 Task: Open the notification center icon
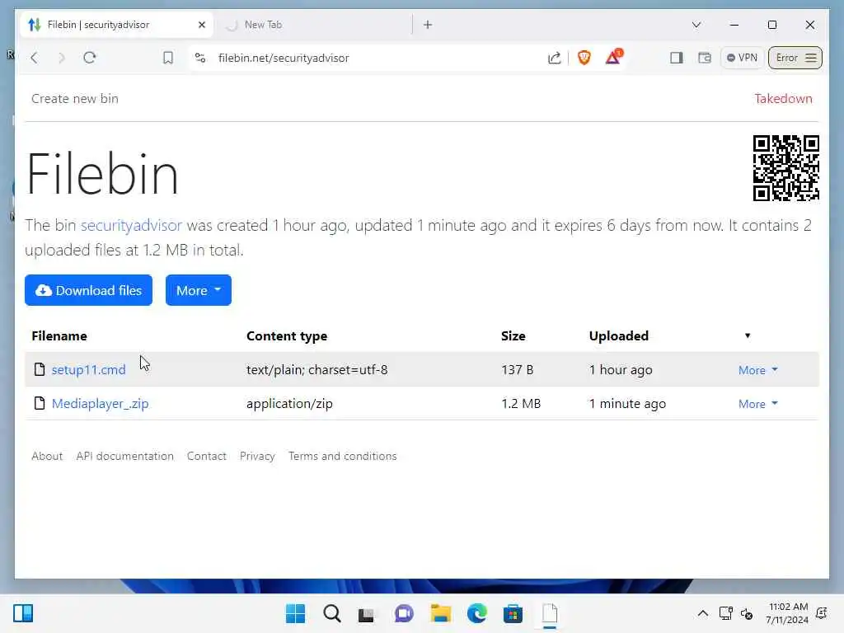coord(822,613)
